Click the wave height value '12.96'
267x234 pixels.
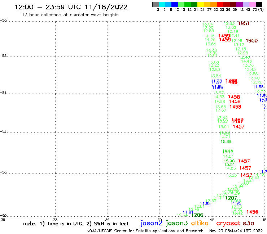(x=237, y=41)
